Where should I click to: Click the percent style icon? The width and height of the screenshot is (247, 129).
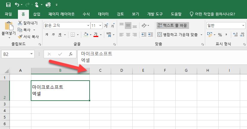[220, 35]
